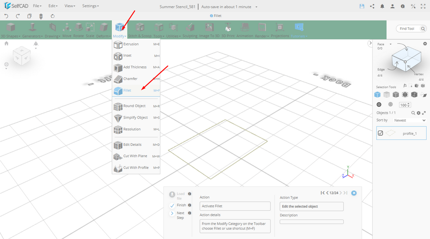Open the Image To 3D tool
Image resolution: width=430 pixels, height=239 pixels.
(x=209, y=30)
